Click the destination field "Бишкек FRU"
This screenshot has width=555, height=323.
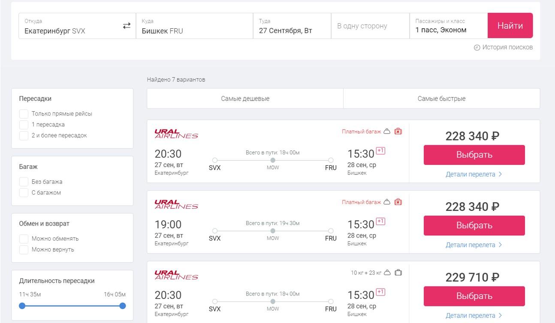tap(194, 26)
